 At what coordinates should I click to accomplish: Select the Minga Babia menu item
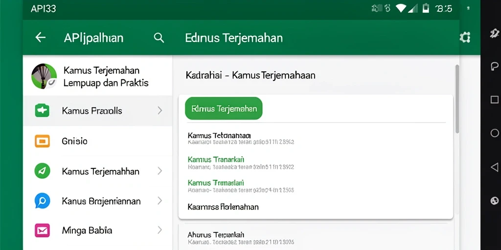(x=98, y=230)
